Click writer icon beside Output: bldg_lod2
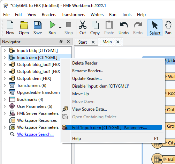Image resolution: width=175 pixels, height=164 pixels. 12,65
